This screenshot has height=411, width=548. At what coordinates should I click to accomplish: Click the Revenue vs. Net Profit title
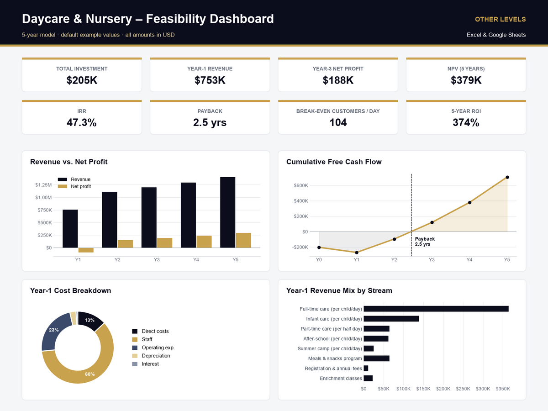69,162
